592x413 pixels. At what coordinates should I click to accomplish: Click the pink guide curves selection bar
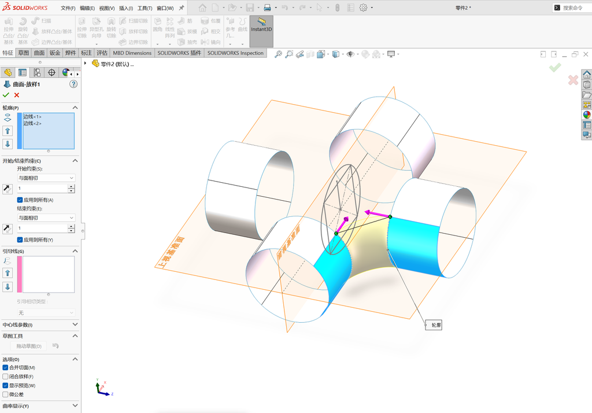point(19,274)
